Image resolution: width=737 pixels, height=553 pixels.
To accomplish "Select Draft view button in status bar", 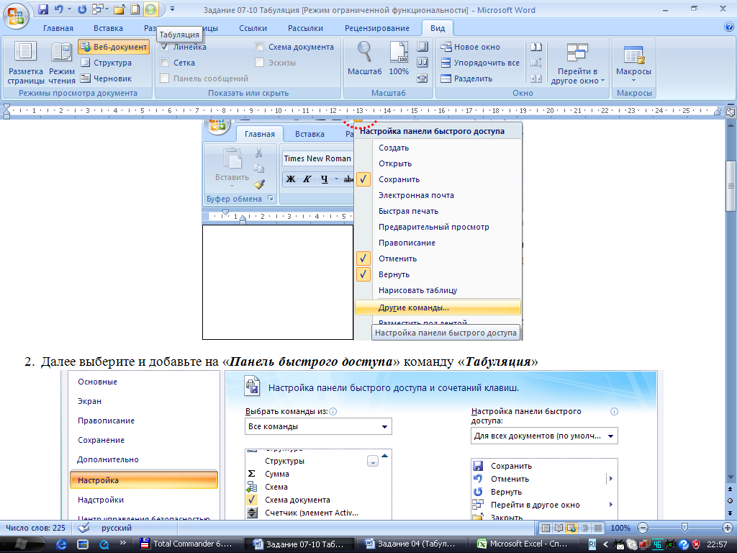I will 598,528.
